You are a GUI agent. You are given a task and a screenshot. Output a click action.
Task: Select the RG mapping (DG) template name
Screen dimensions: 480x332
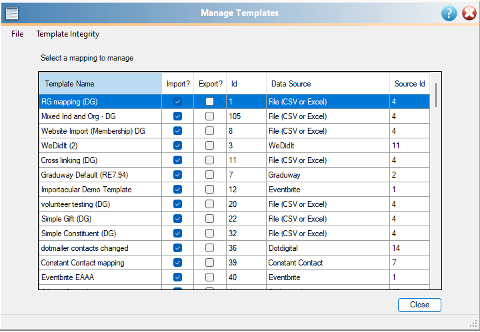pyautogui.click(x=101, y=101)
